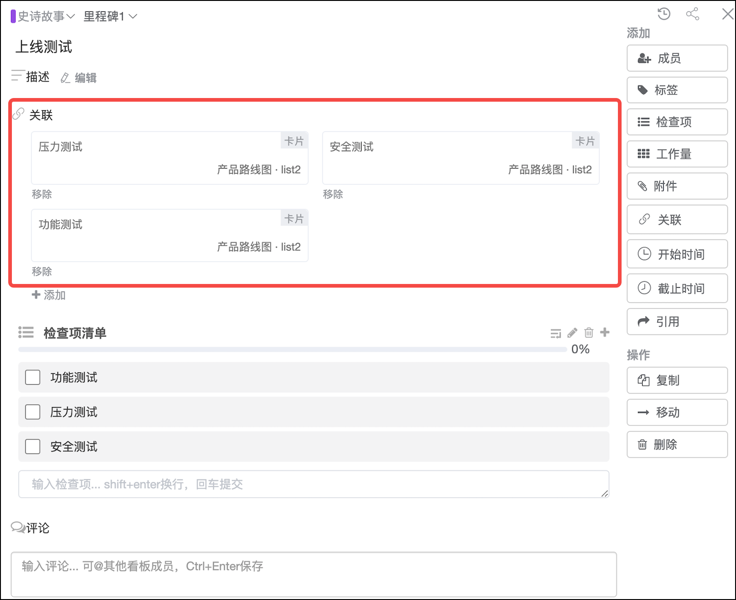This screenshot has width=736, height=600.
Task: Click the plus icon beside checklist trash
Action: [605, 332]
